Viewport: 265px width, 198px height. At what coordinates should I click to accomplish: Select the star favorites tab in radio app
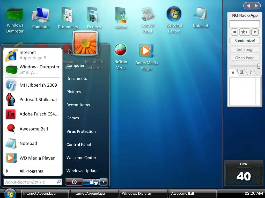[233, 72]
